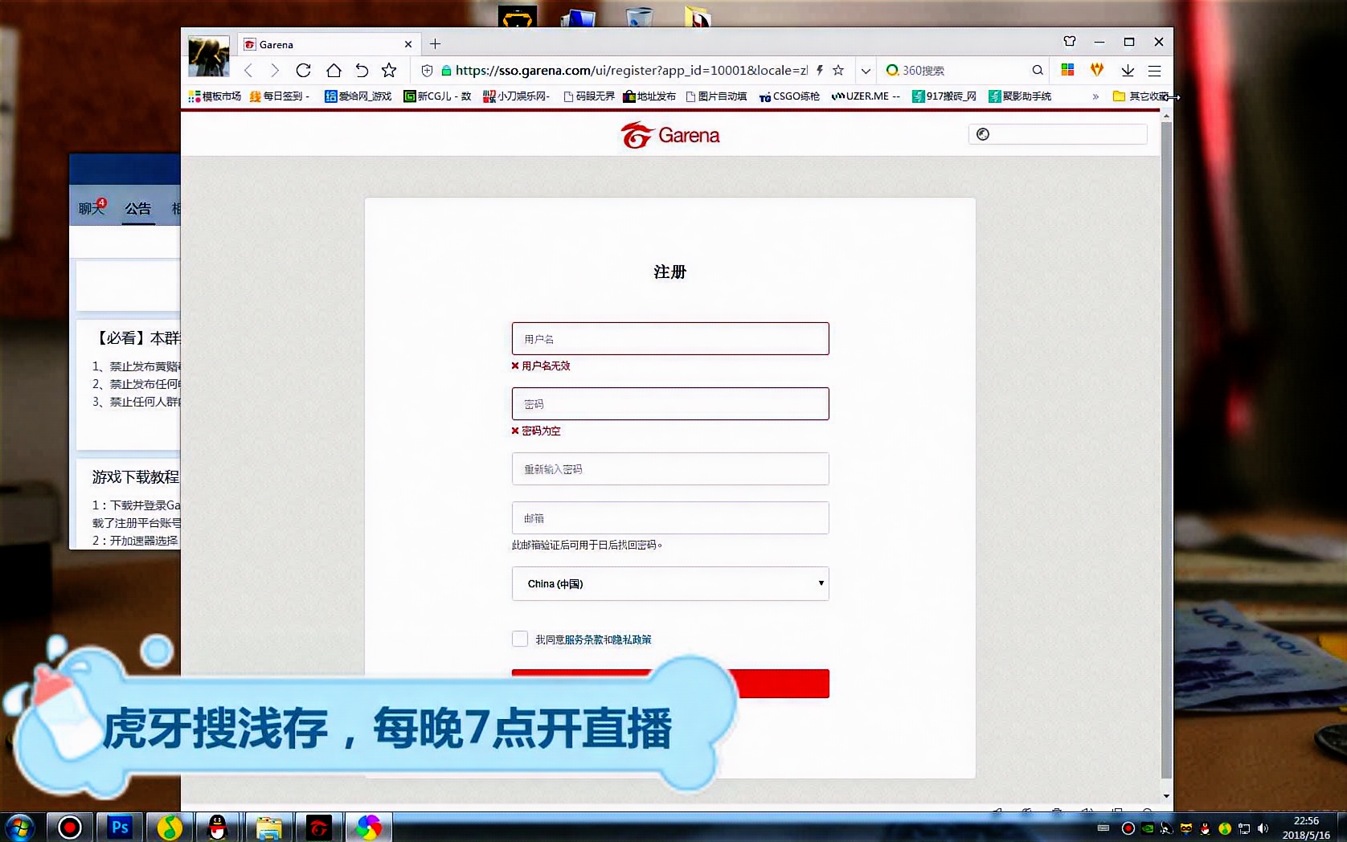This screenshot has height=842, width=1347.
Task: Open the 服务条款和隐私政策 link
Action: click(x=608, y=640)
